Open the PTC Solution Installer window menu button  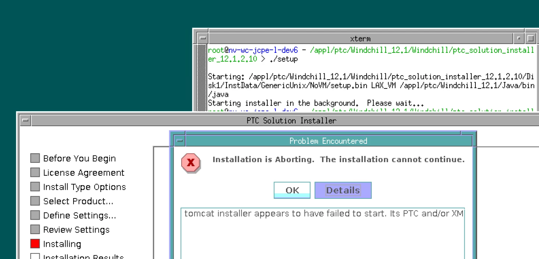(x=25, y=120)
